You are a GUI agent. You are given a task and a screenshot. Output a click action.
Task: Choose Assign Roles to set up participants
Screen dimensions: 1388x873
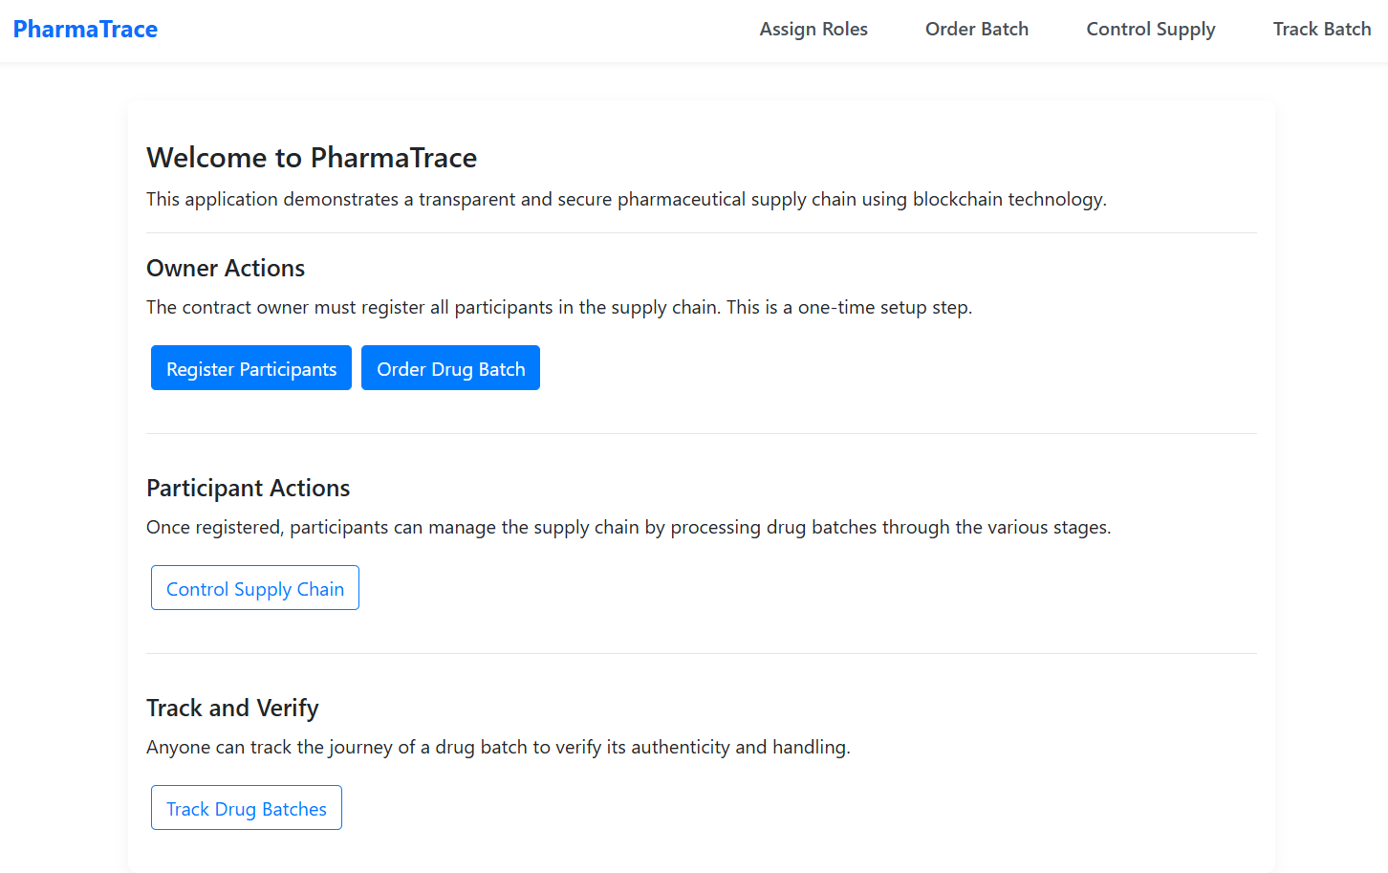(813, 29)
